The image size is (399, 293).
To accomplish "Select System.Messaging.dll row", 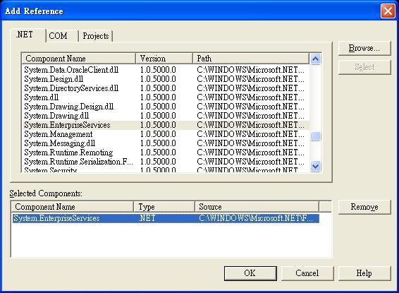I will [166, 143].
